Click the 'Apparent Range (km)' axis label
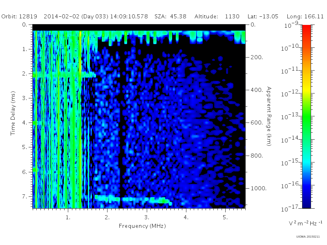Viewport: 327px width, 245px height. (x=269, y=116)
